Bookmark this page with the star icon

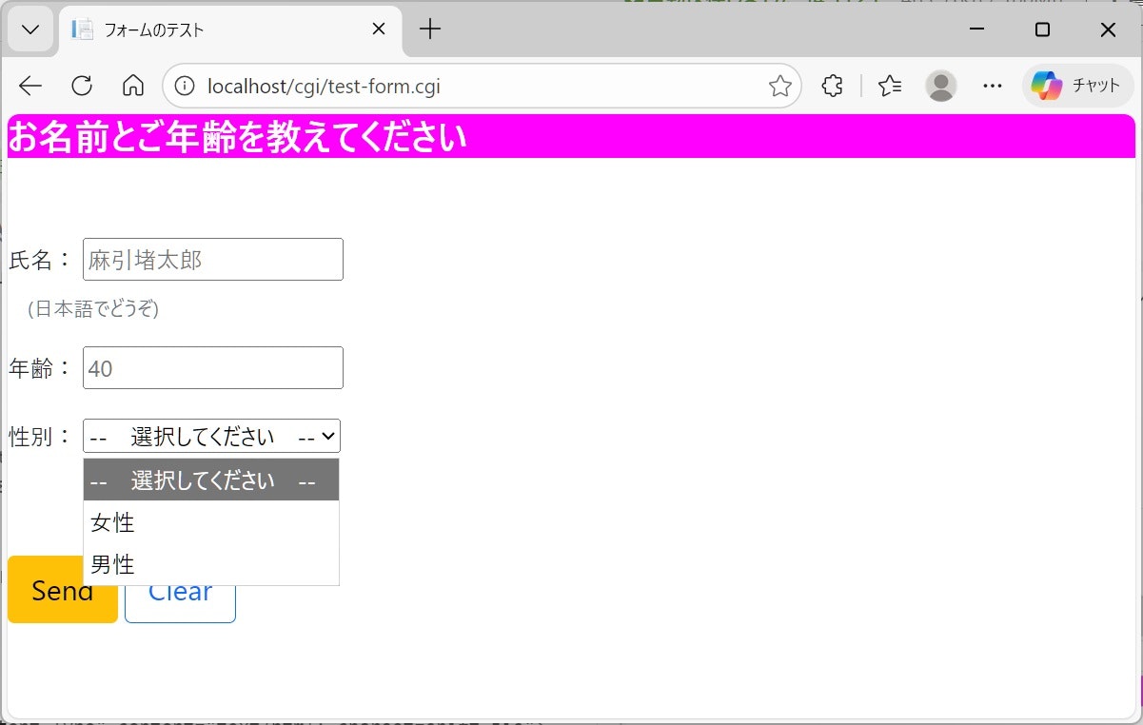[x=780, y=87]
